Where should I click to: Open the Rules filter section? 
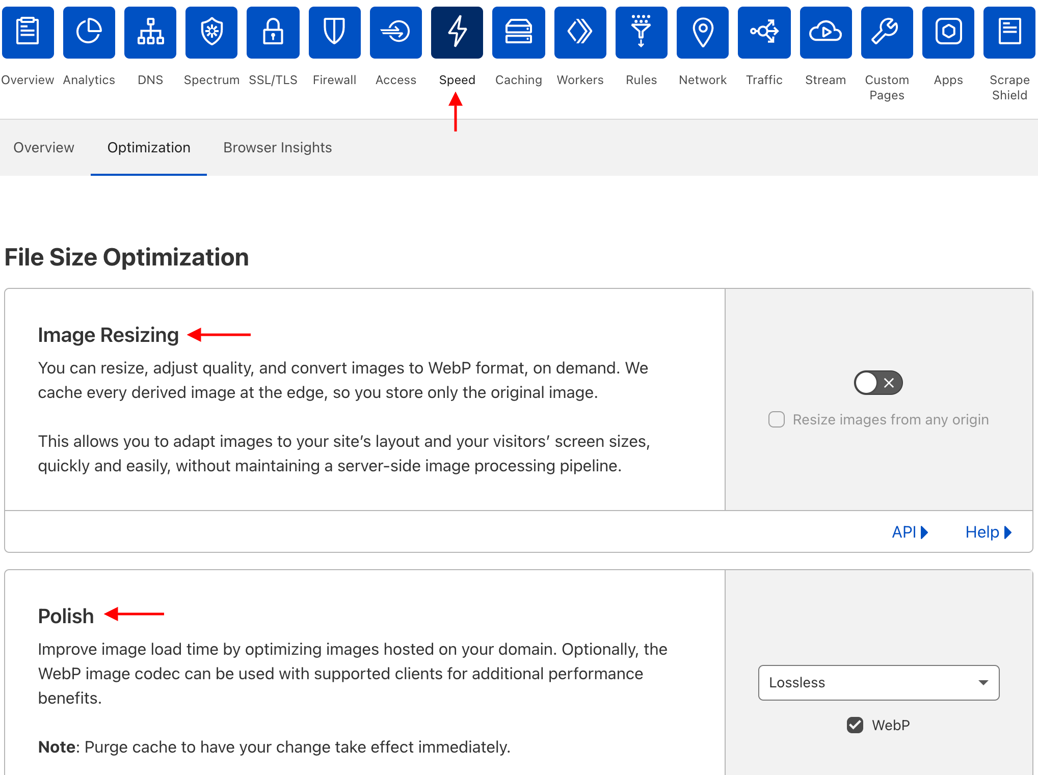641,32
